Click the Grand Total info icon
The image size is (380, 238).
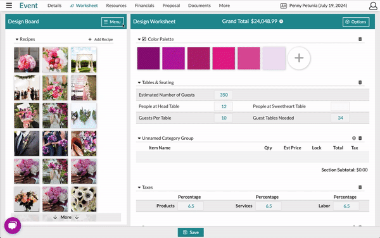(x=281, y=22)
